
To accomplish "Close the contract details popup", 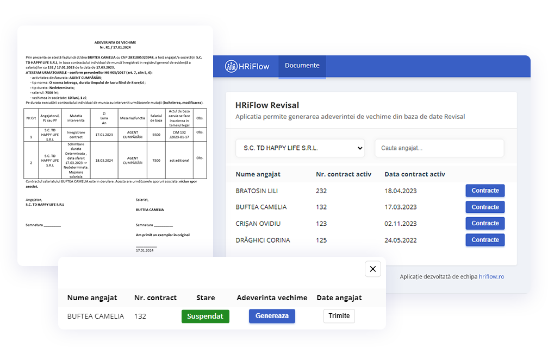I will click(x=373, y=269).
